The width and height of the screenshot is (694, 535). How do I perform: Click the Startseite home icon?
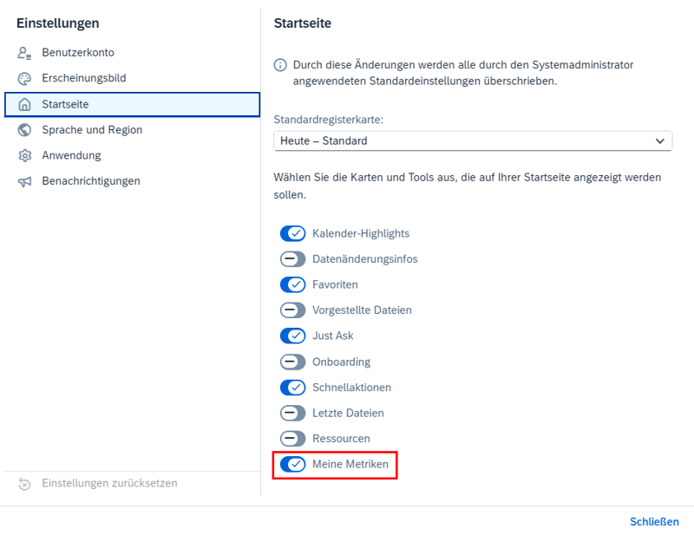click(24, 105)
